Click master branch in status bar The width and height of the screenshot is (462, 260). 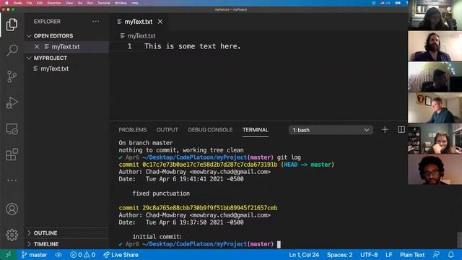(x=34, y=255)
